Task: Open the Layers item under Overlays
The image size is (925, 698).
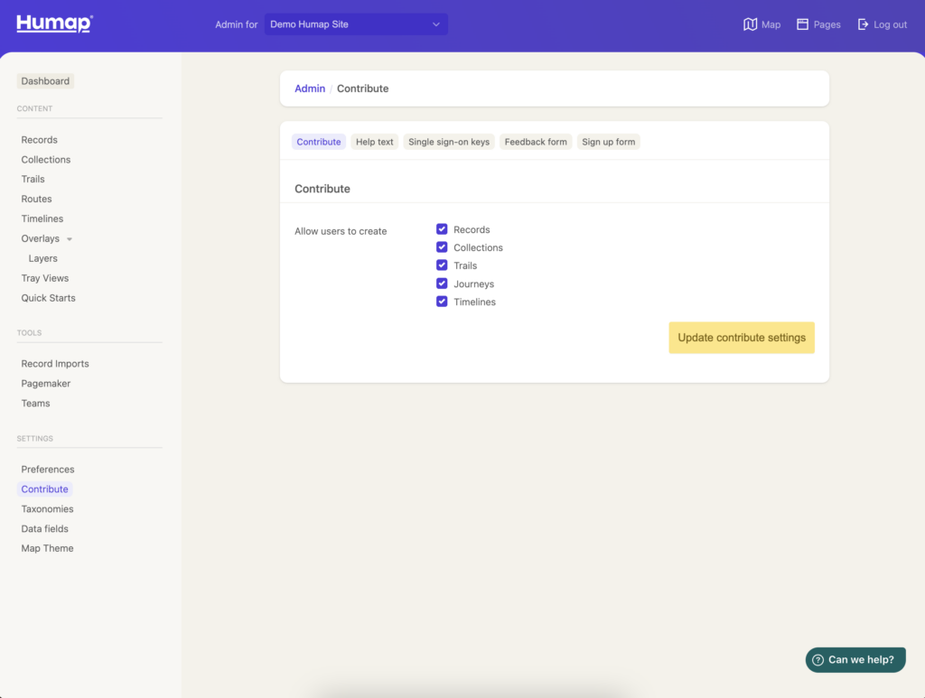Action: click(x=42, y=257)
